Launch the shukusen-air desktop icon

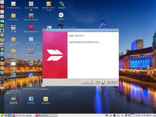pyautogui.click(x=31, y=53)
